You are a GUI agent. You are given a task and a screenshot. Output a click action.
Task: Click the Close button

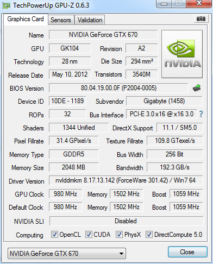187,252
